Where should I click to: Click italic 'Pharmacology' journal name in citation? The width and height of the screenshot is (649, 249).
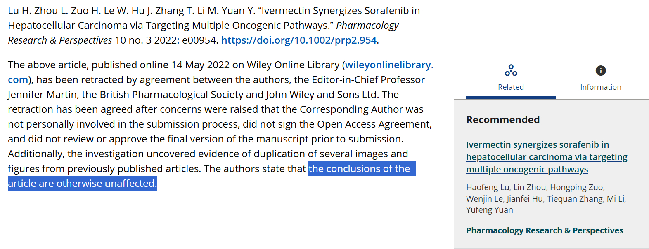click(367, 26)
